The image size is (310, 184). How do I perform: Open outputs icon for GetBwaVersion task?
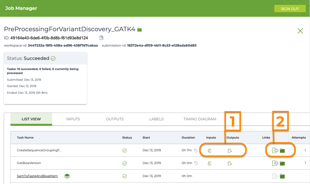click(229, 163)
